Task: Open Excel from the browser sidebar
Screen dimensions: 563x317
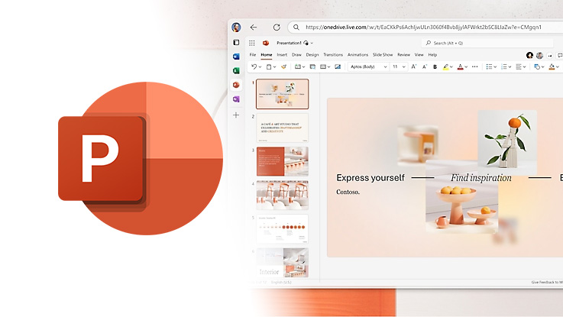Action: (236, 70)
